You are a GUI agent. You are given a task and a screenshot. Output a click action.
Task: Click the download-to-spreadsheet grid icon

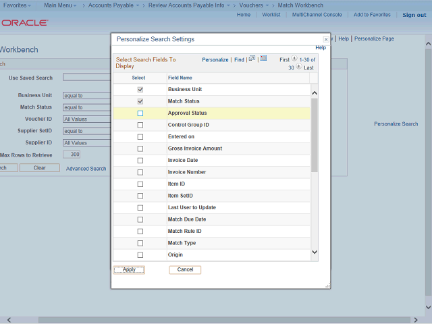[x=263, y=59]
